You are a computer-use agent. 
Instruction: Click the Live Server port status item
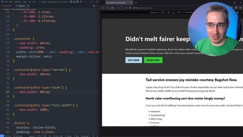58,136
